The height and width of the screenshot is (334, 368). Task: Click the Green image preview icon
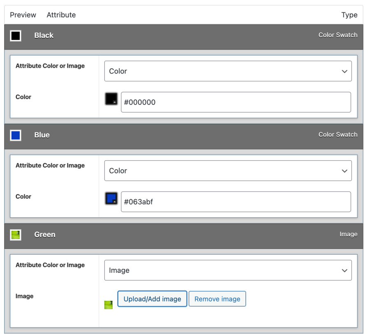15,235
